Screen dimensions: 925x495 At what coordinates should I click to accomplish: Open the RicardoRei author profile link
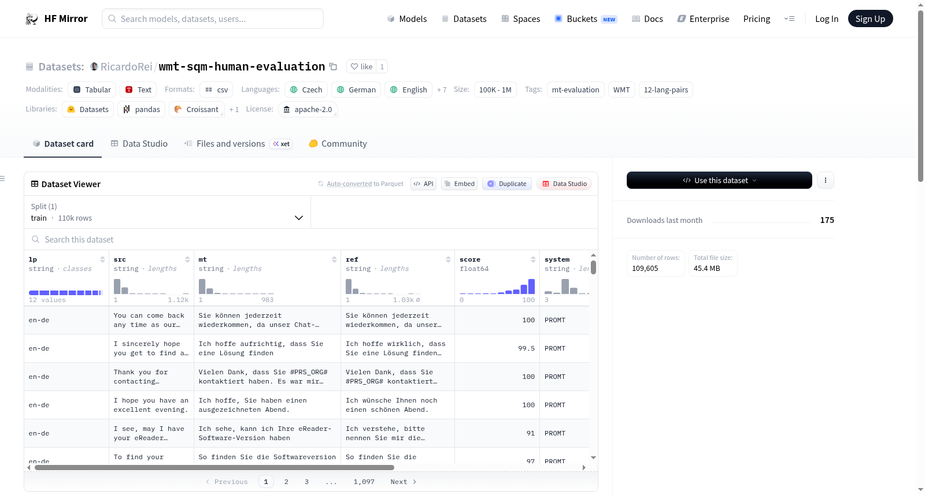[126, 66]
